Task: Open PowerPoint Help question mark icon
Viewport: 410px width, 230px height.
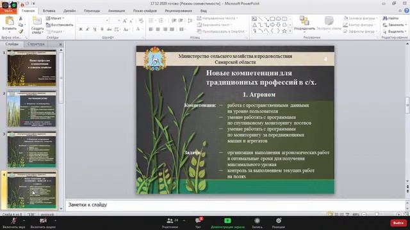Action: (407, 11)
